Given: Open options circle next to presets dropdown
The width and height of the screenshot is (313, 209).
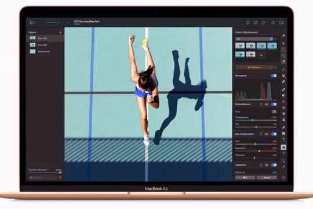Looking at the screenshot, I should 275,39.
